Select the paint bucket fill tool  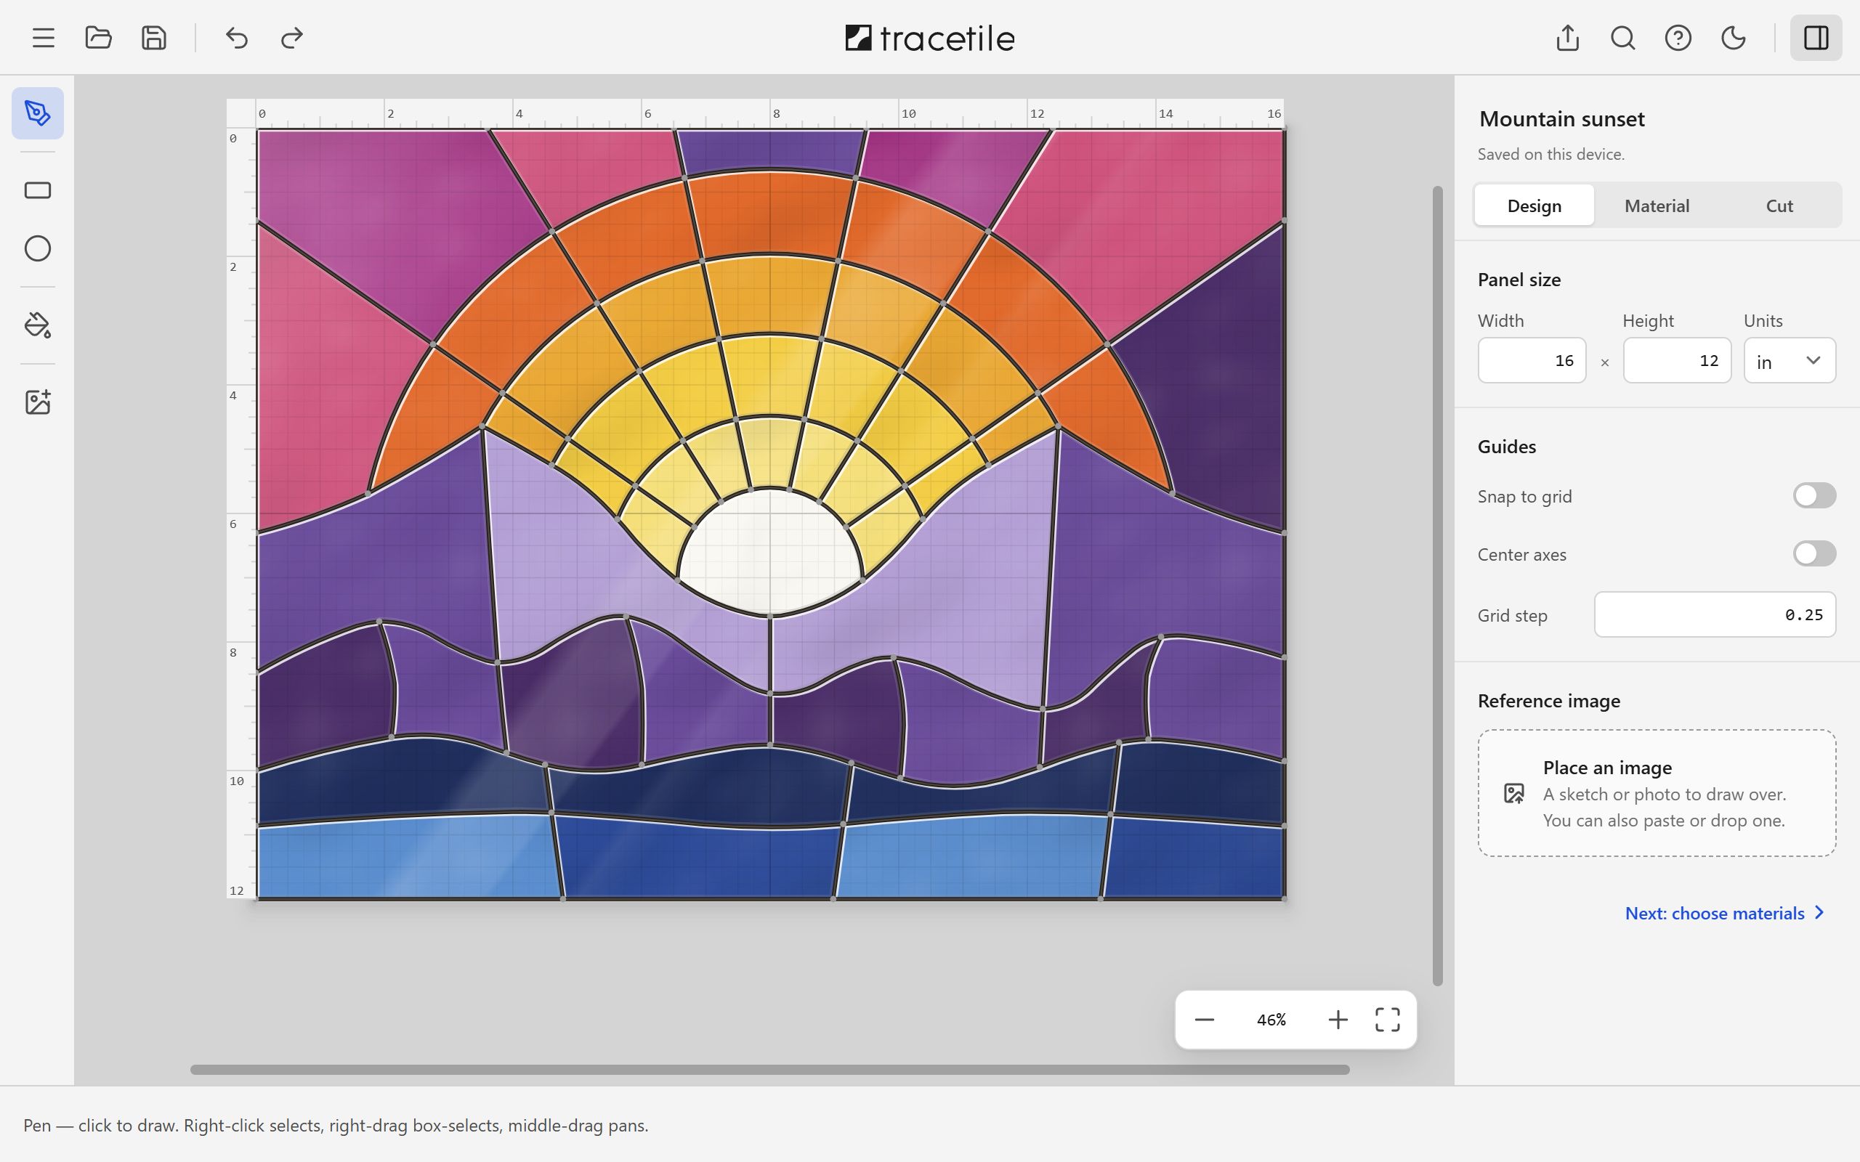coord(38,325)
